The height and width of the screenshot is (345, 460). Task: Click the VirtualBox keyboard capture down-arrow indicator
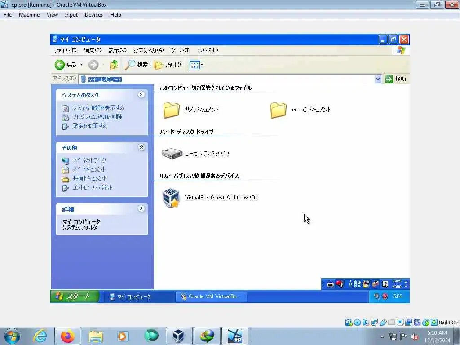[434, 323]
